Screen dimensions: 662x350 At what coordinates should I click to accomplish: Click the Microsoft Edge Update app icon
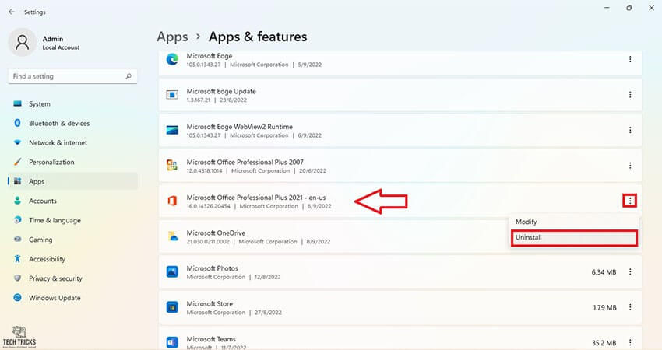click(172, 95)
